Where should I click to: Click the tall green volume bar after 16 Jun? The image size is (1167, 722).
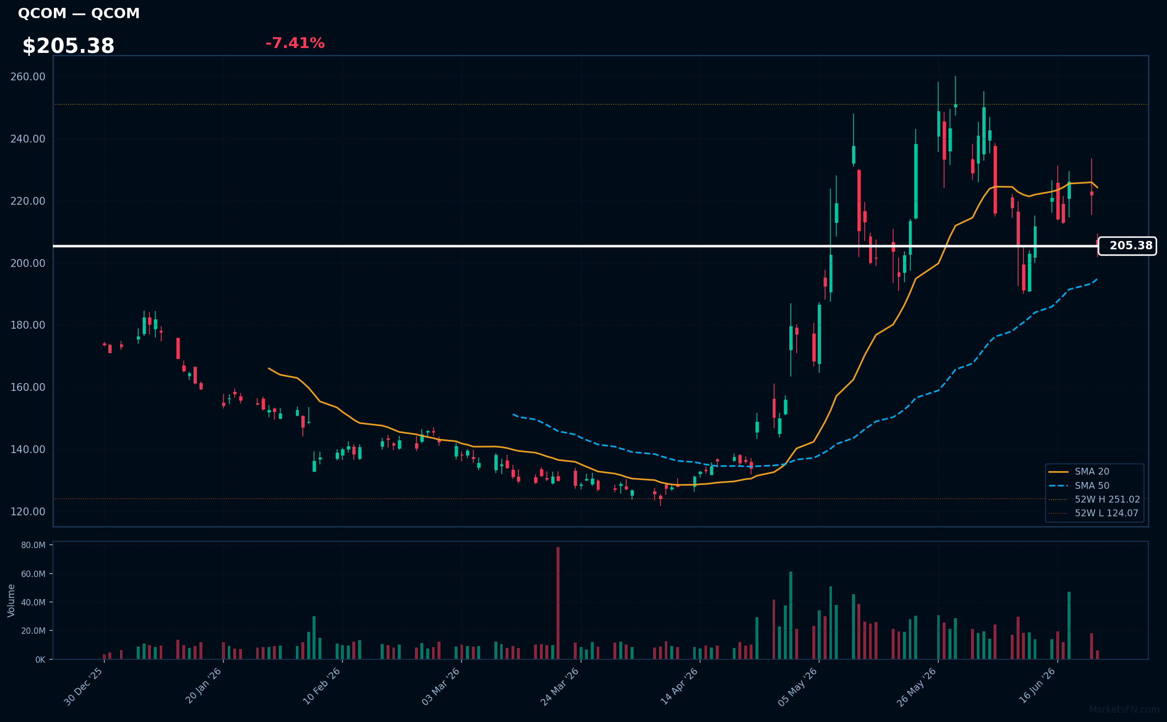coord(1069,625)
